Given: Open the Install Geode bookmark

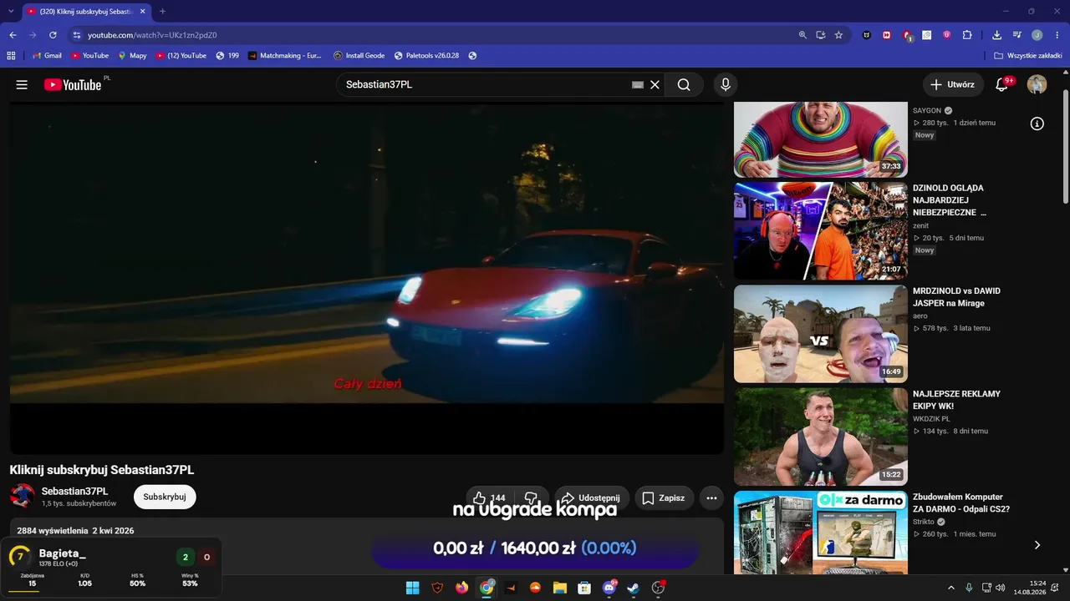Looking at the screenshot, I should (x=359, y=56).
